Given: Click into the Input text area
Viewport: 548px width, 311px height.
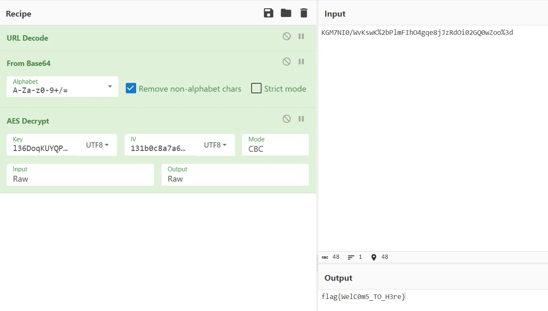Looking at the screenshot, I should point(432,137).
